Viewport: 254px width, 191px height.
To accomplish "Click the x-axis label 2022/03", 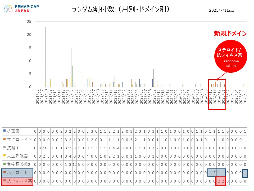I will click(x=76, y=97).
